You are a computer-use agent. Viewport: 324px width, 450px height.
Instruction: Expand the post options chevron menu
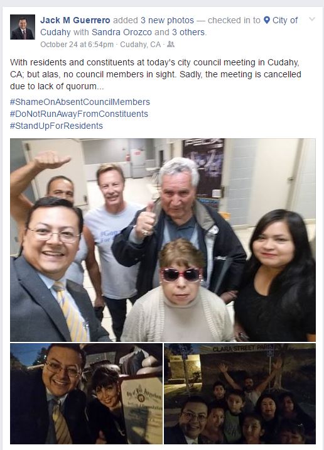[x=312, y=19]
